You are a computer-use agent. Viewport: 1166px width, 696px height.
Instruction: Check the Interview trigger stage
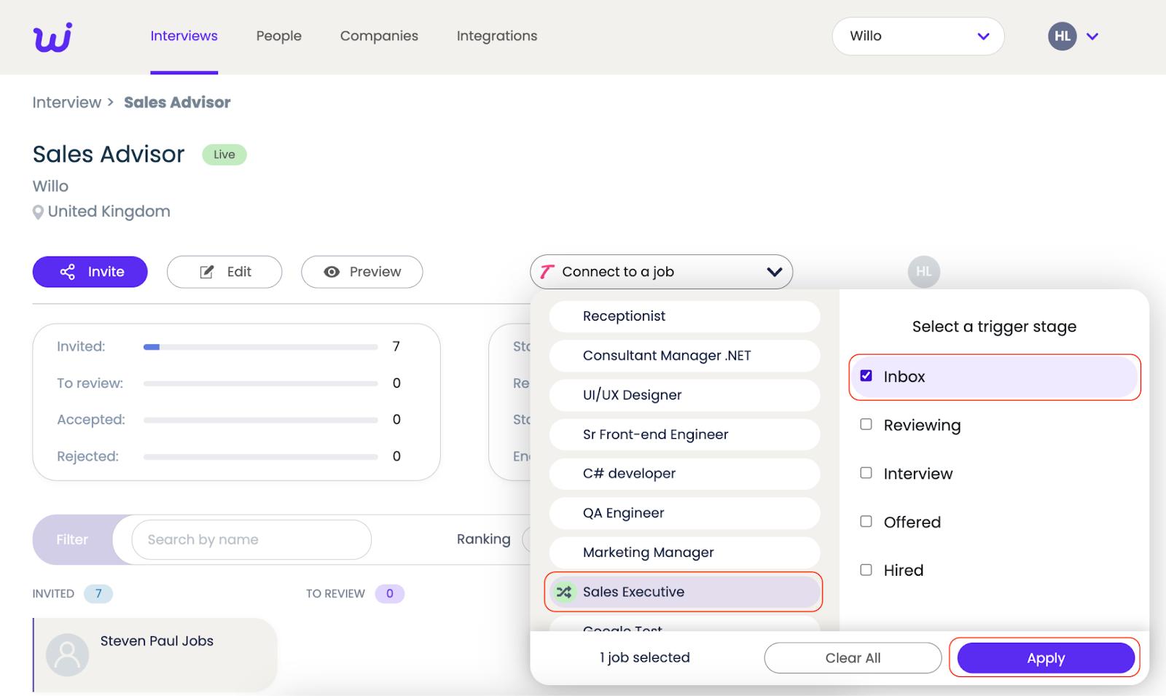866,473
